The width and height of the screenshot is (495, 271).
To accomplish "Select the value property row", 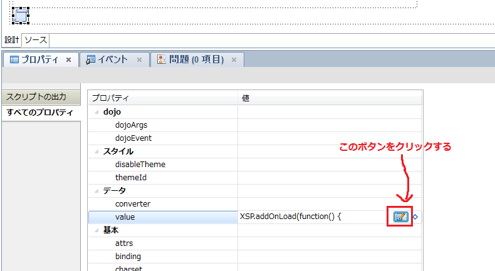I will [x=163, y=217].
